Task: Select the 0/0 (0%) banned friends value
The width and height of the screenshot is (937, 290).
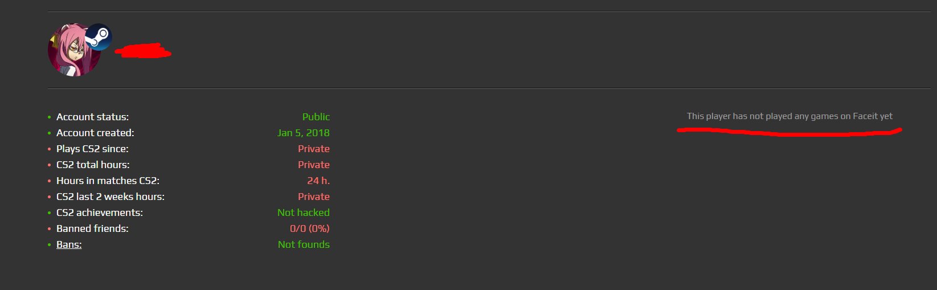Action: pyautogui.click(x=309, y=228)
